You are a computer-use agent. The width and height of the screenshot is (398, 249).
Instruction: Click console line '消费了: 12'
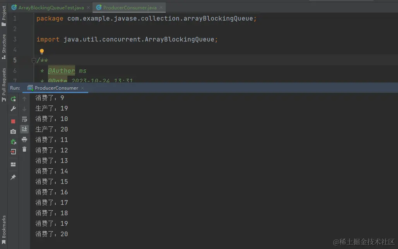(x=51, y=150)
